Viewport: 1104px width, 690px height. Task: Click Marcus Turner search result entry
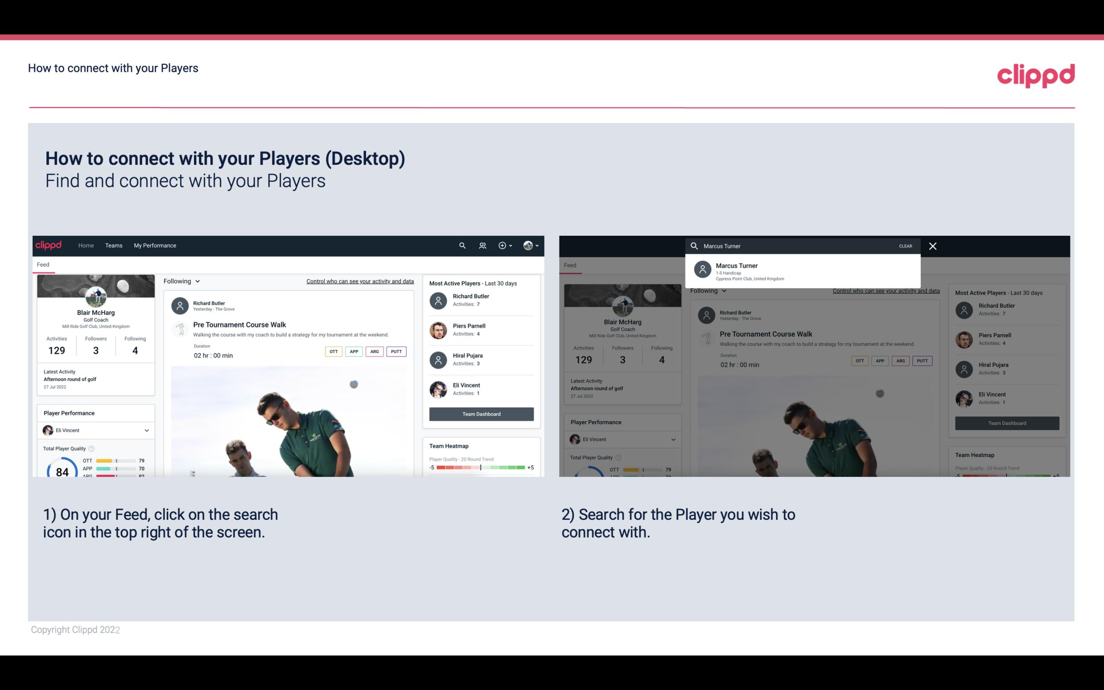point(803,271)
